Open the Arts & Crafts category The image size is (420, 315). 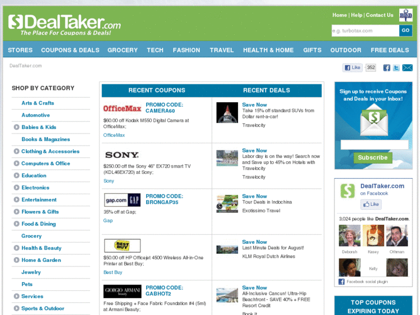(x=38, y=103)
